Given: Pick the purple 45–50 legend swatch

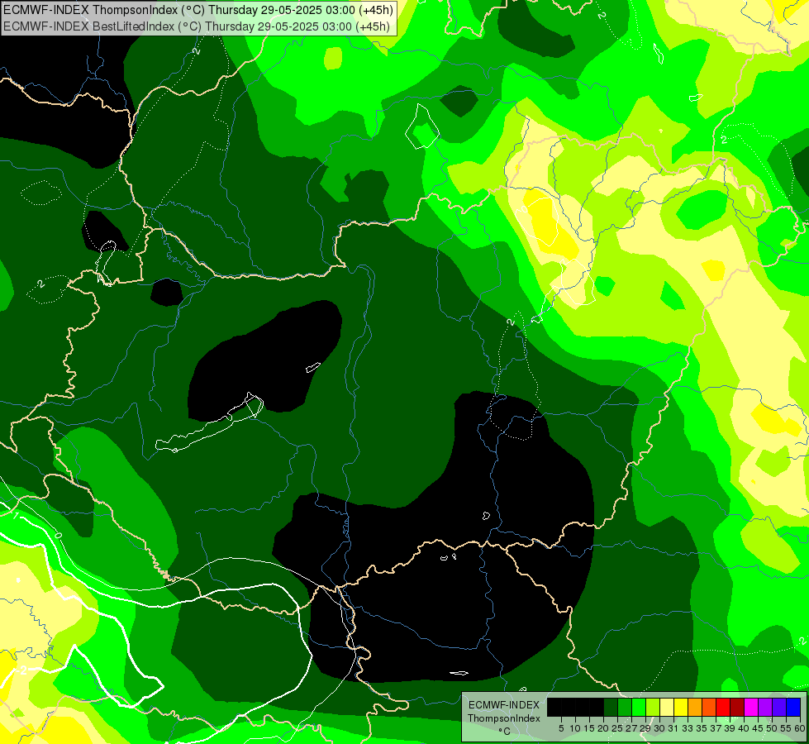Looking at the screenshot, I should coord(765,707).
